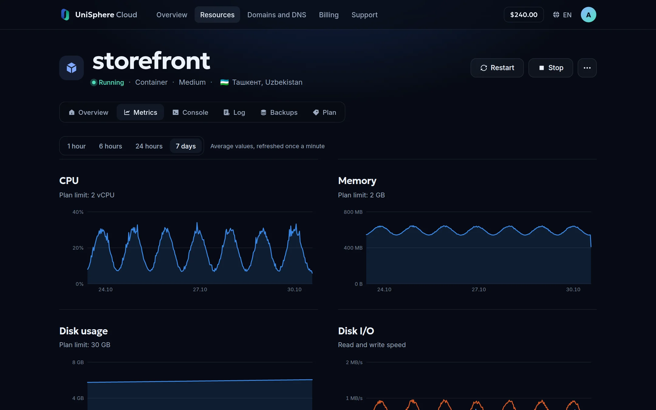Select the 1 hour time range
This screenshot has height=410, width=656.
click(77, 146)
